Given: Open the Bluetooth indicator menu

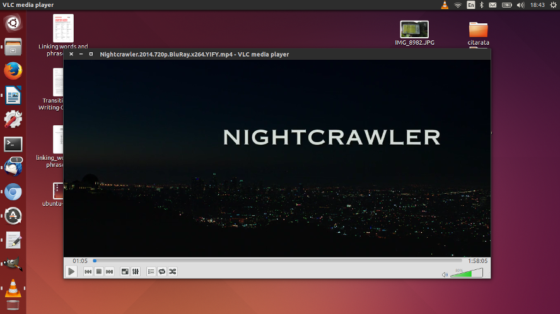Looking at the screenshot, I should point(481,5).
